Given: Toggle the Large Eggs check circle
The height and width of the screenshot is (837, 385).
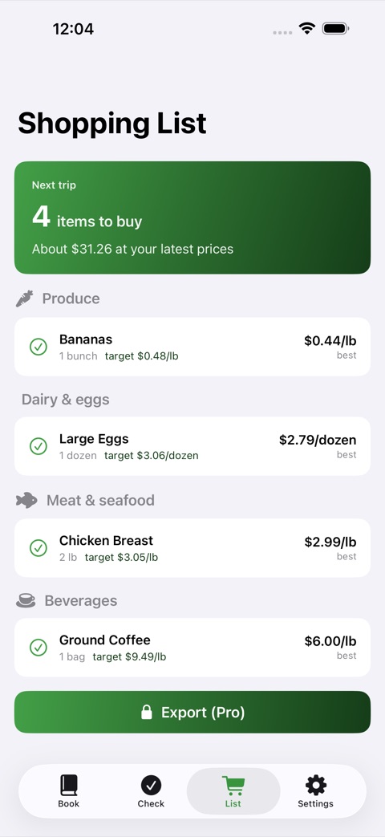Looking at the screenshot, I should [x=38, y=446].
